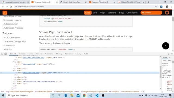
Task: Click the Docs nav button
Action: tap(88, 13)
